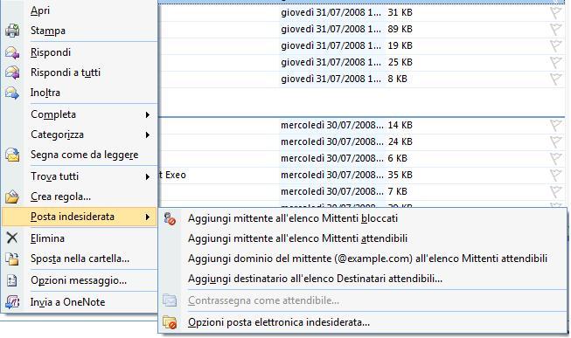
Task: Flag the 35 KB message from mercoledì
Action: 556,176
